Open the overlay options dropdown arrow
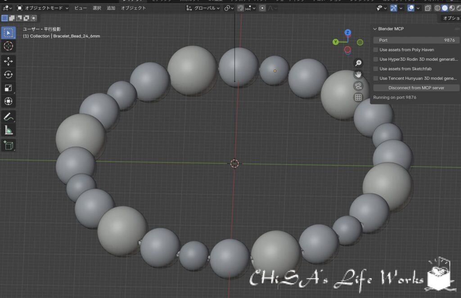The image size is (461, 298). tap(418, 8)
